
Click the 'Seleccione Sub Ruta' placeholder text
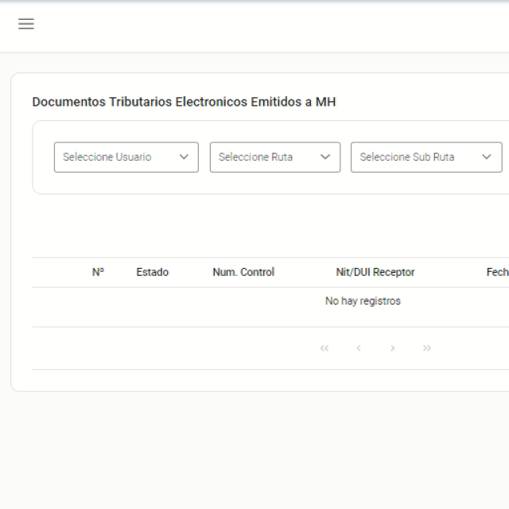[x=407, y=157]
